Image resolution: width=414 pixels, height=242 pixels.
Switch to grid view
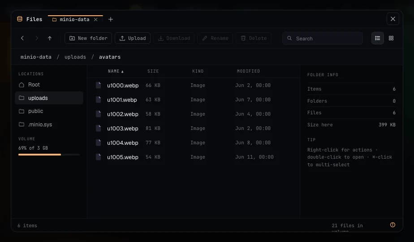[391, 38]
